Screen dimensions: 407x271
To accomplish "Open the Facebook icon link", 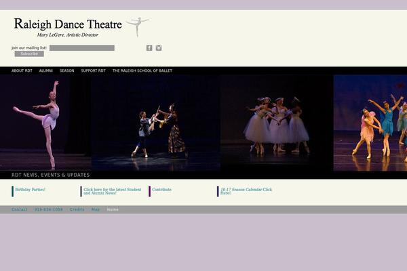I will (x=149, y=47).
